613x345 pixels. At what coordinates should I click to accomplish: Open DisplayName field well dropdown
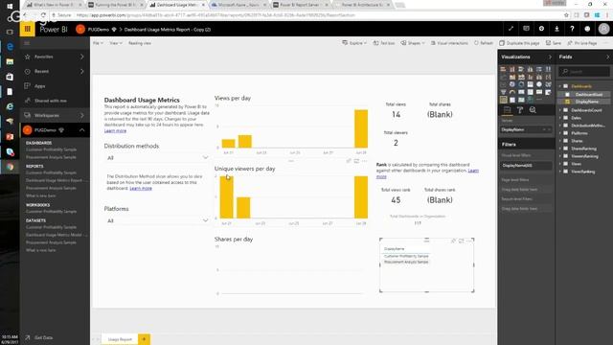[544, 129]
